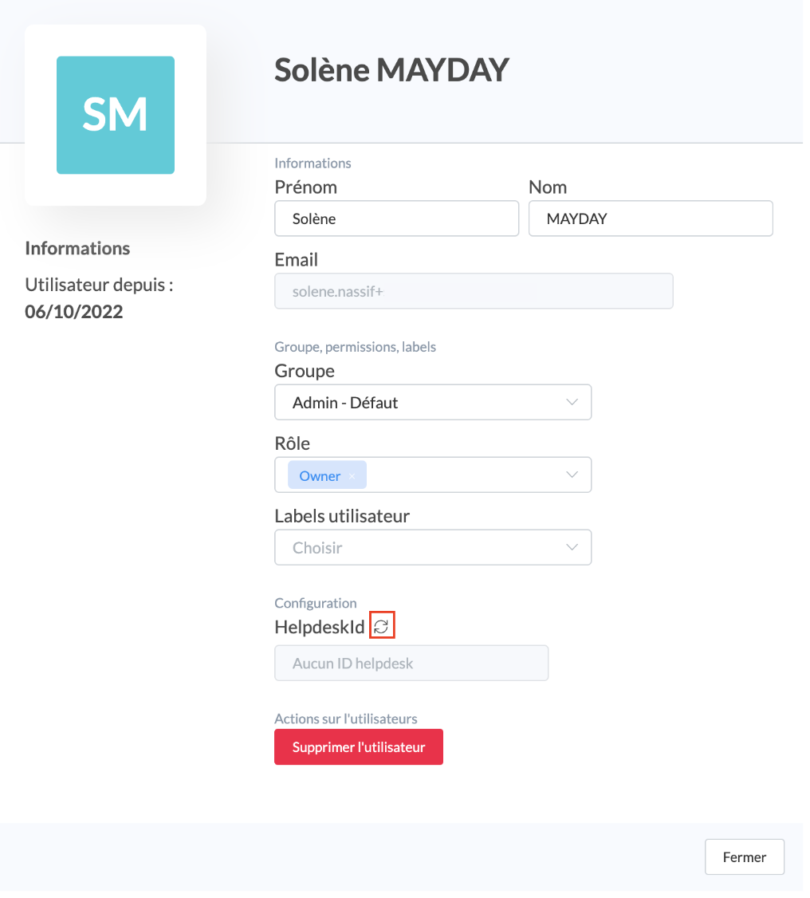Close the dialog with Fermer
The height and width of the screenshot is (898, 810).
tap(744, 857)
